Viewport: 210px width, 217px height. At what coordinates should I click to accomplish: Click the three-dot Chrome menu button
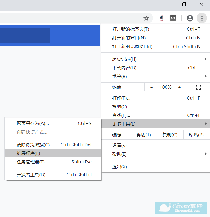click(x=202, y=18)
